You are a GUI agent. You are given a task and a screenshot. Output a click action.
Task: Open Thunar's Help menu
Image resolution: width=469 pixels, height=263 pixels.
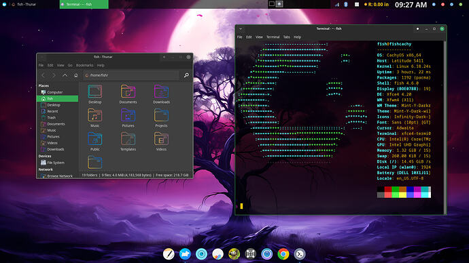(x=101, y=65)
